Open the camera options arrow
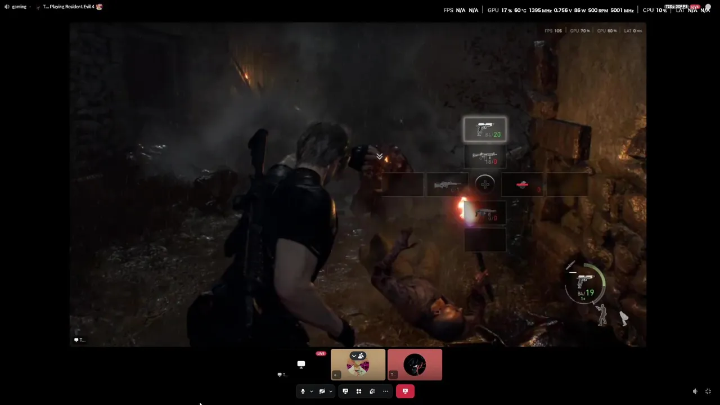 click(x=330, y=391)
